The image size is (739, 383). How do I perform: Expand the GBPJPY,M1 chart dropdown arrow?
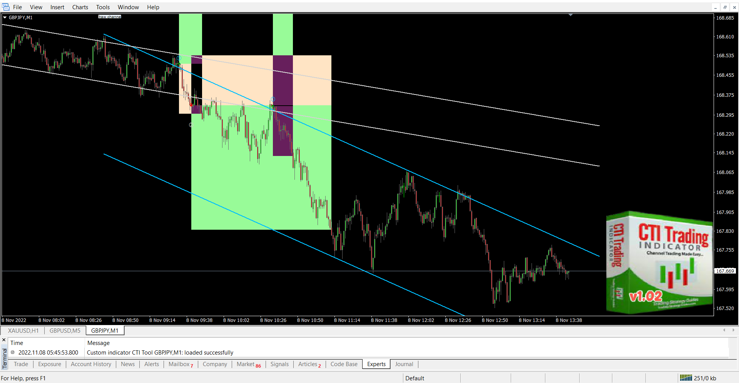pos(5,18)
